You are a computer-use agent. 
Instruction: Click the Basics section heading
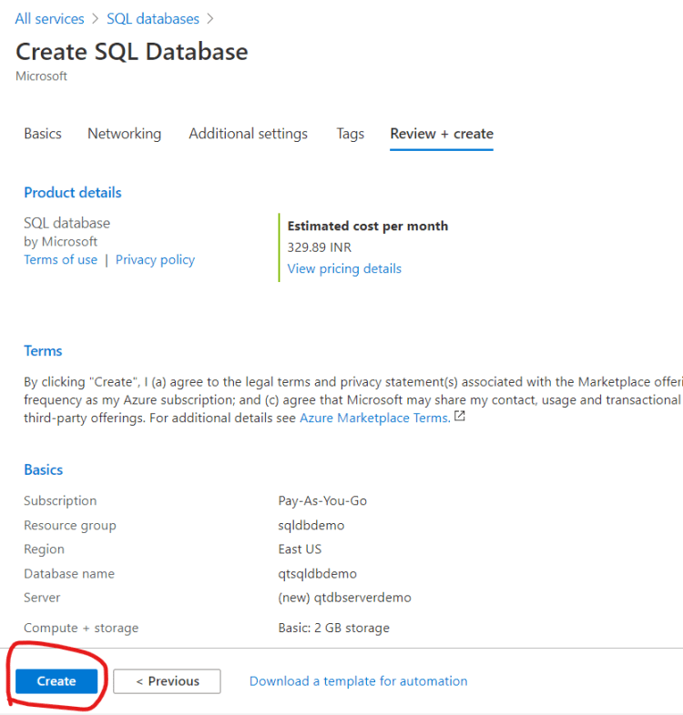point(44,469)
